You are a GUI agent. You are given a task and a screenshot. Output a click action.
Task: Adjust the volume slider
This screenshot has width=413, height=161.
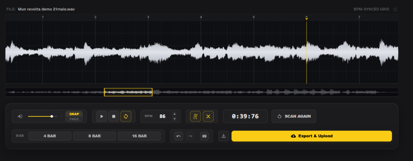click(x=43, y=116)
